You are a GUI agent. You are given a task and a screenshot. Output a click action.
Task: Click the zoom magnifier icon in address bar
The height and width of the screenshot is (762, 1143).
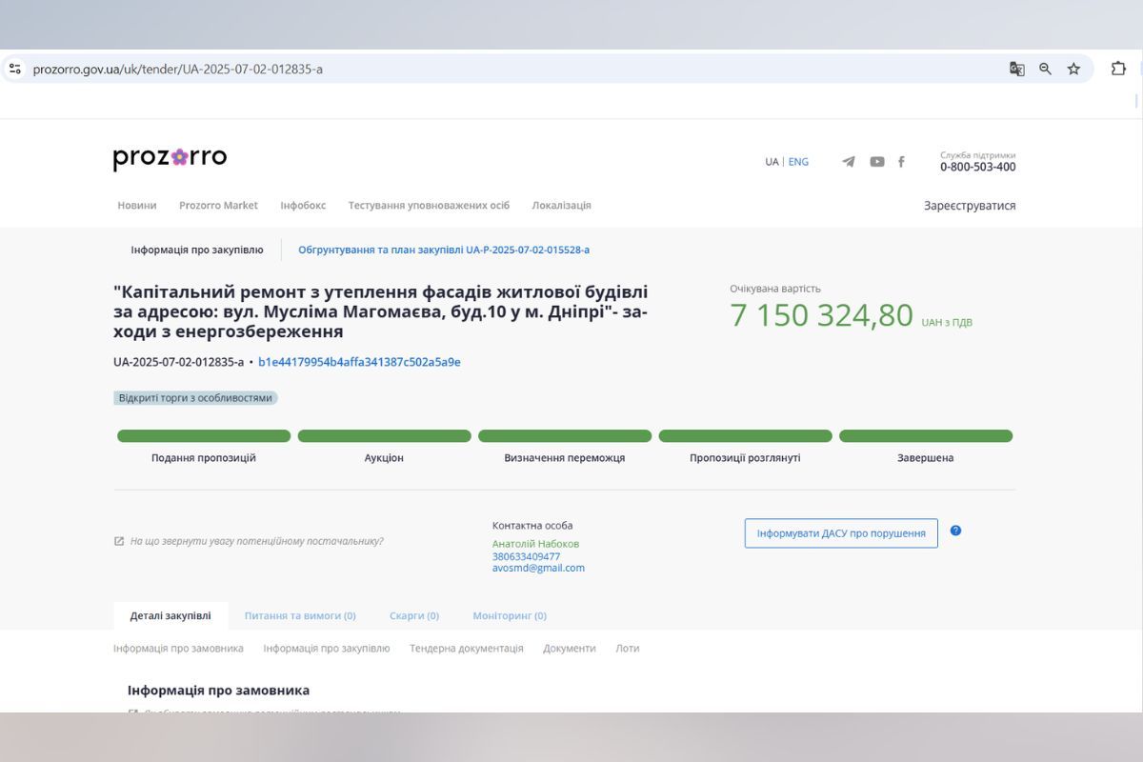pos(1045,69)
